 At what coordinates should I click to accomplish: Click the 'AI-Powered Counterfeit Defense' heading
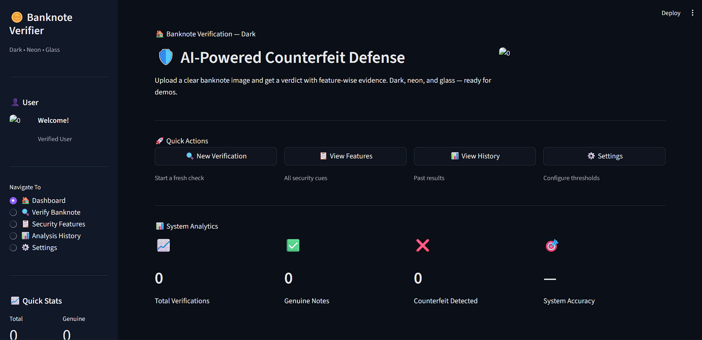point(292,57)
